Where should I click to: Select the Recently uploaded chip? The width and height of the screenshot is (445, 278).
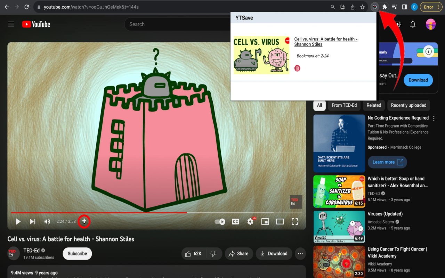pos(408,105)
